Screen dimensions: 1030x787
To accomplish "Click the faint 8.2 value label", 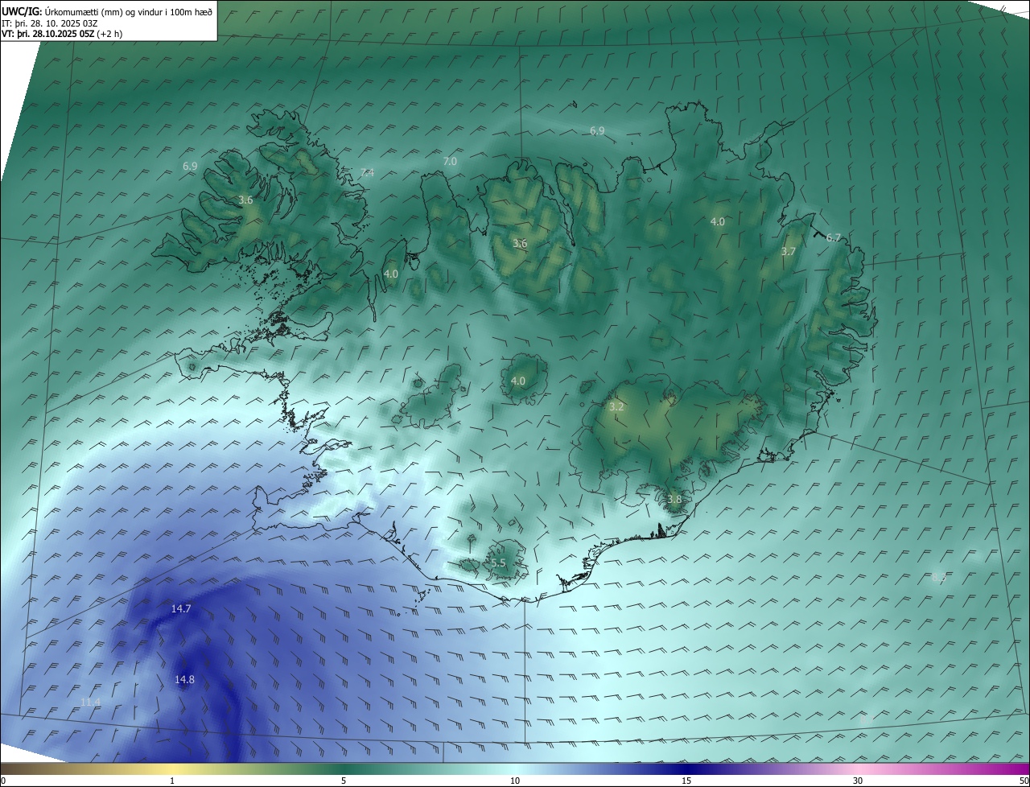I will (938, 577).
